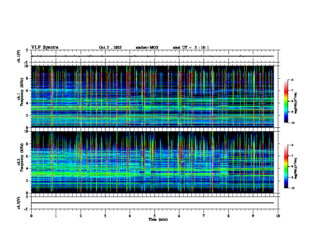The height and width of the screenshot is (242, 313).
Task: Click the "6" kHz tick of ch.2 spectrogram
Action: point(28,156)
